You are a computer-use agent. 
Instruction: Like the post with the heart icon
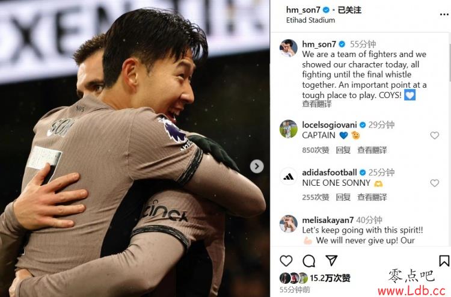tap(286, 260)
